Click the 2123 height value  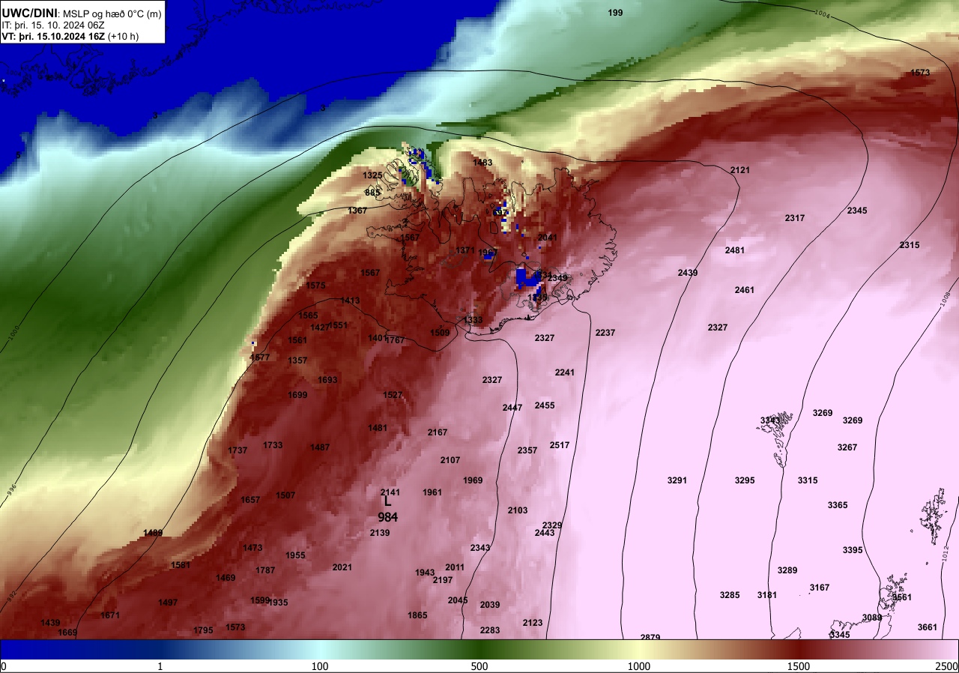click(533, 623)
